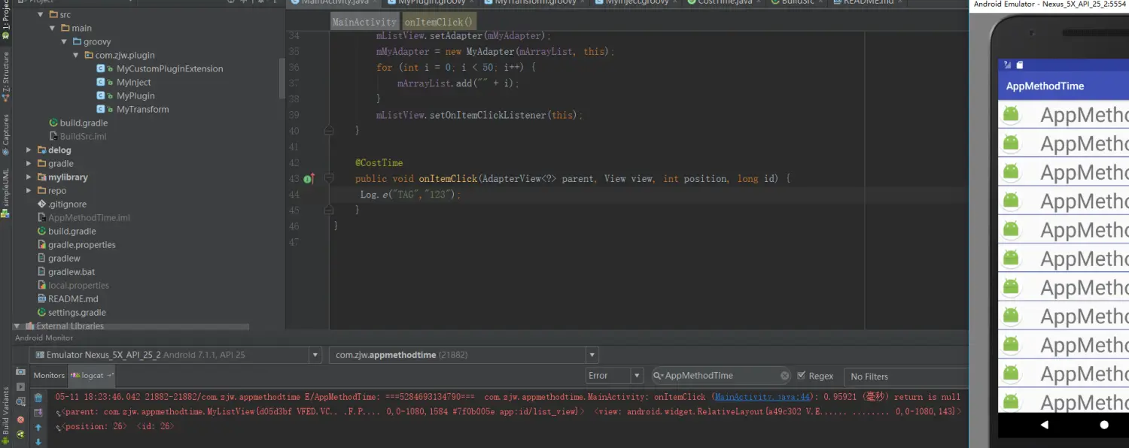Open the Captures tool window stripe
Image resolution: width=1129 pixels, height=448 pixels.
point(6,134)
